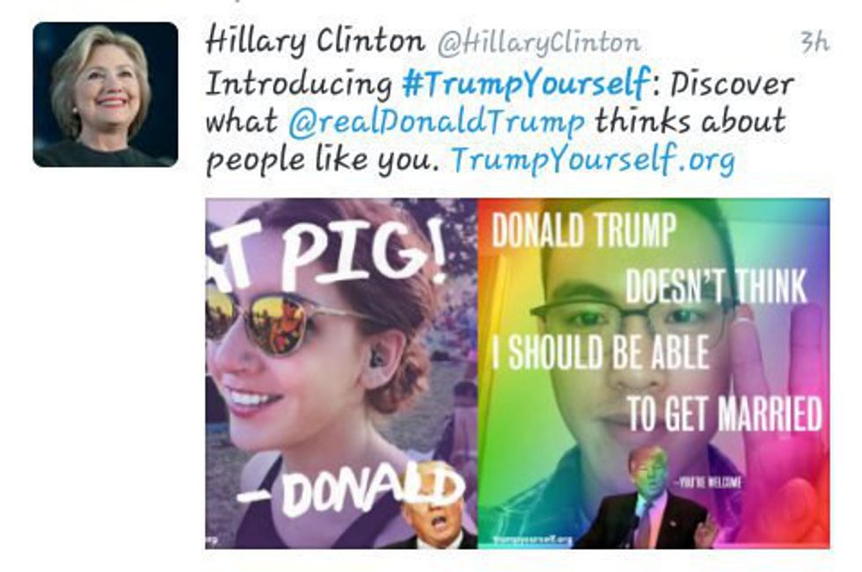Click the word "Introducing" in the tweet
The width and height of the screenshot is (862, 572).
[299, 84]
